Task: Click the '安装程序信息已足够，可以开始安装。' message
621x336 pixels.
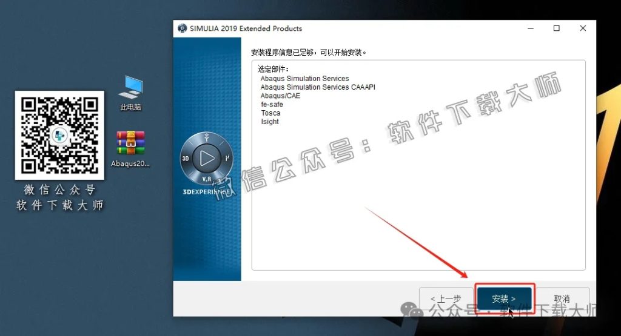Action: [309, 52]
